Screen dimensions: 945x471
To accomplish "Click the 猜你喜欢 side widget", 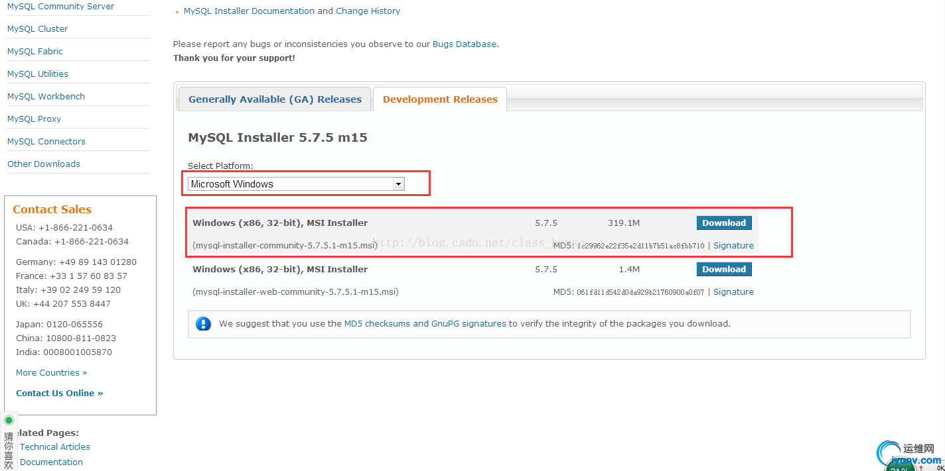I will pyautogui.click(x=9, y=450).
